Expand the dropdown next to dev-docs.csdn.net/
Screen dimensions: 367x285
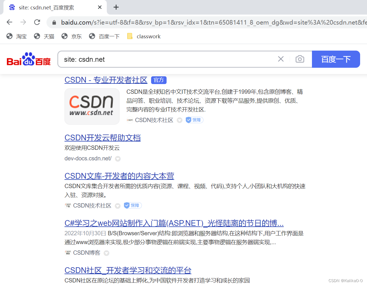[118, 159]
